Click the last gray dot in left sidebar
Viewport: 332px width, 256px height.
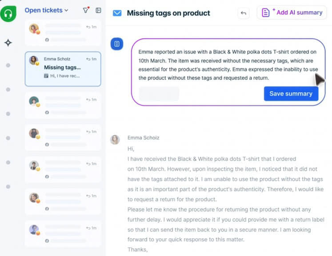pos(8,186)
